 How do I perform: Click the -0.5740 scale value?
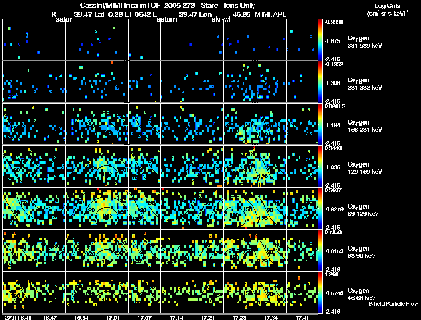(334, 294)
